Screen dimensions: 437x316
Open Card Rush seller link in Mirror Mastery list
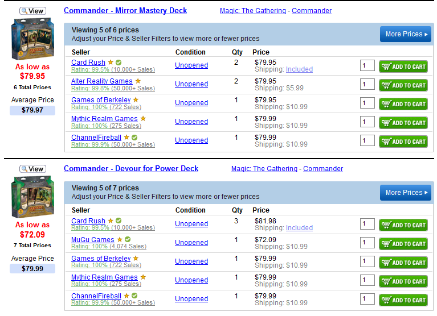88,63
